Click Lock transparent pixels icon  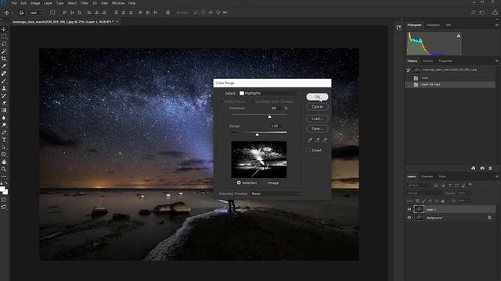417,201
